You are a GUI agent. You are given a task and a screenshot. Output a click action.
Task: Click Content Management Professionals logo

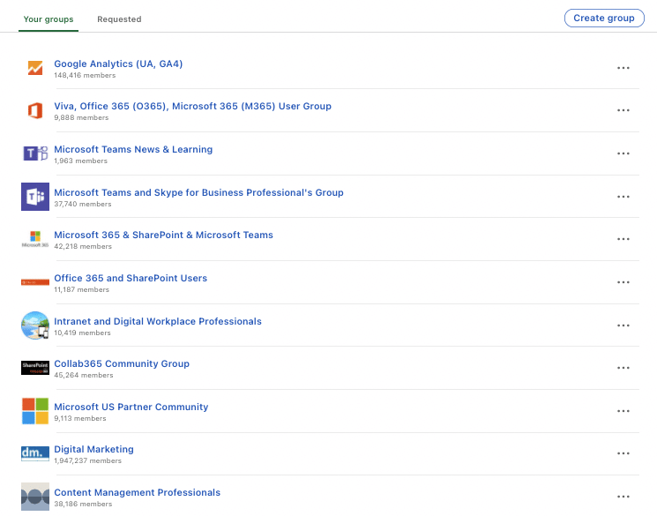pyautogui.click(x=35, y=497)
